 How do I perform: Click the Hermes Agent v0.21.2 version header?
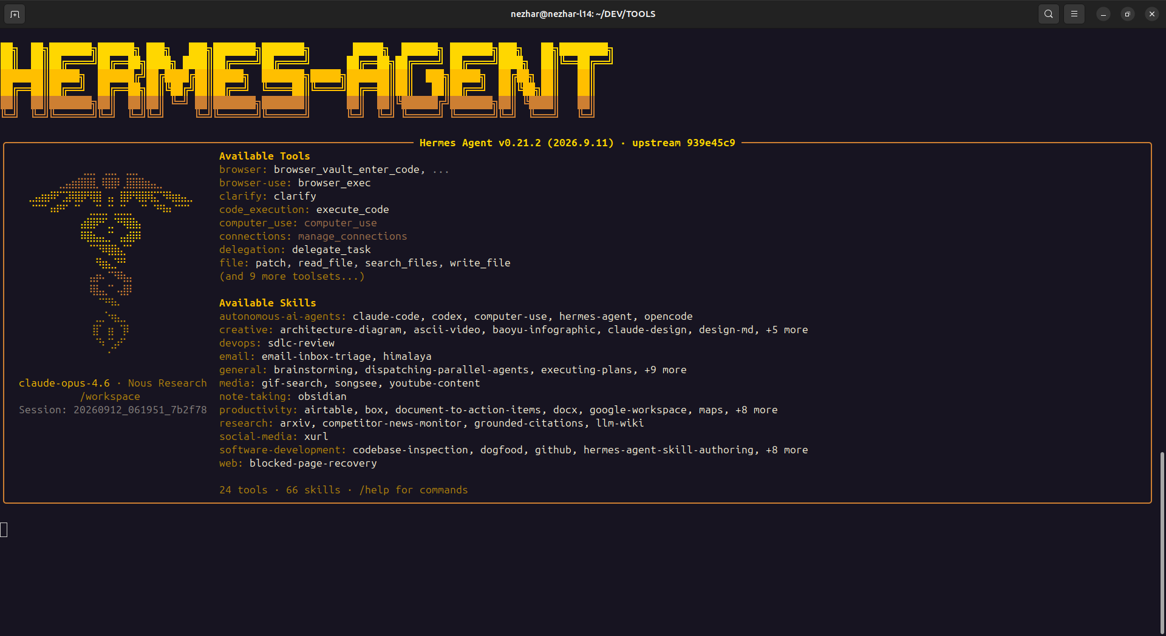tap(516, 143)
